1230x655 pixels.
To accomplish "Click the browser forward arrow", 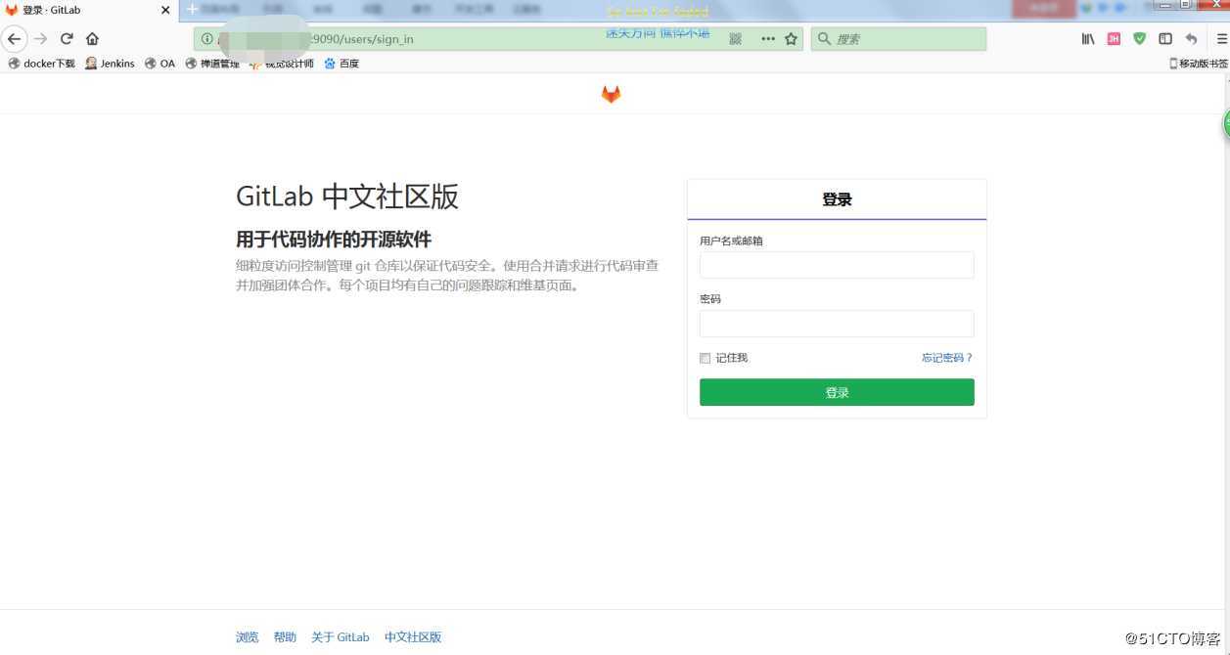I will pyautogui.click(x=40, y=39).
